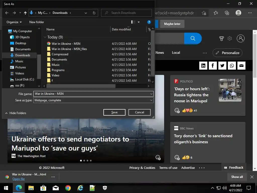React to the Washington Post headline
The height and width of the screenshot is (193, 257).
tap(158, 157)
